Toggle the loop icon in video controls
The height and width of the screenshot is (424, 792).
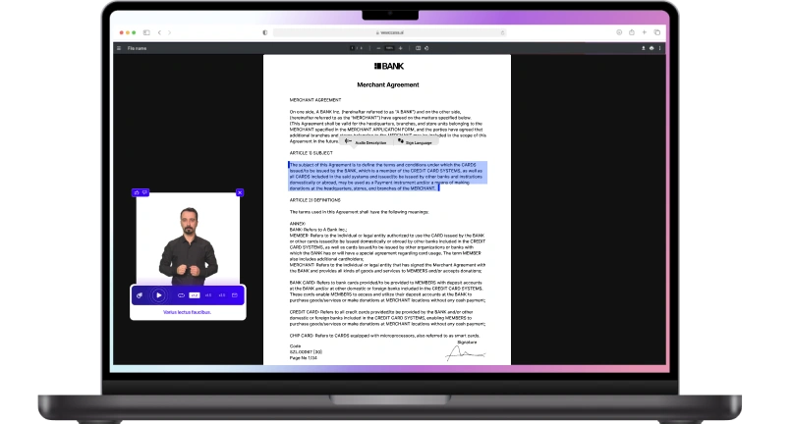(x=181, y=294)
